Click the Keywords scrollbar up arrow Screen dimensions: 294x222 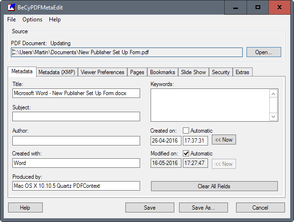[x=274, y=94]
